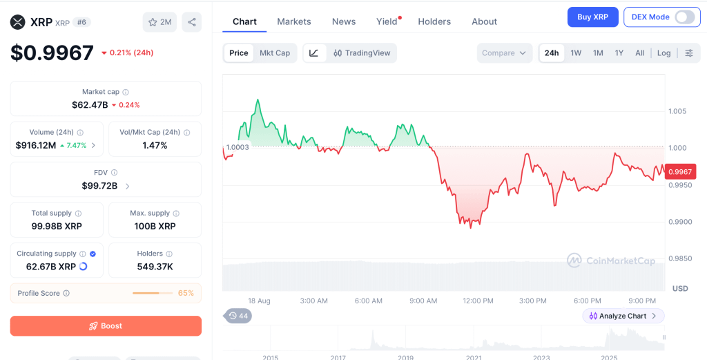707x360 pixels.
Task: Click the Circulating supply info icon
Action: tap(83, 254)
